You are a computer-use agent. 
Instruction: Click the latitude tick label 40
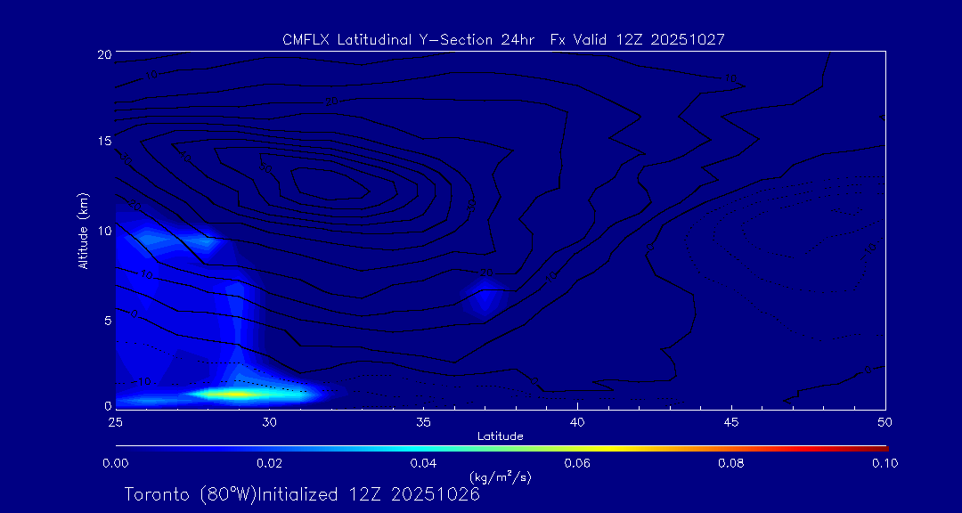[x=577, y=422]
